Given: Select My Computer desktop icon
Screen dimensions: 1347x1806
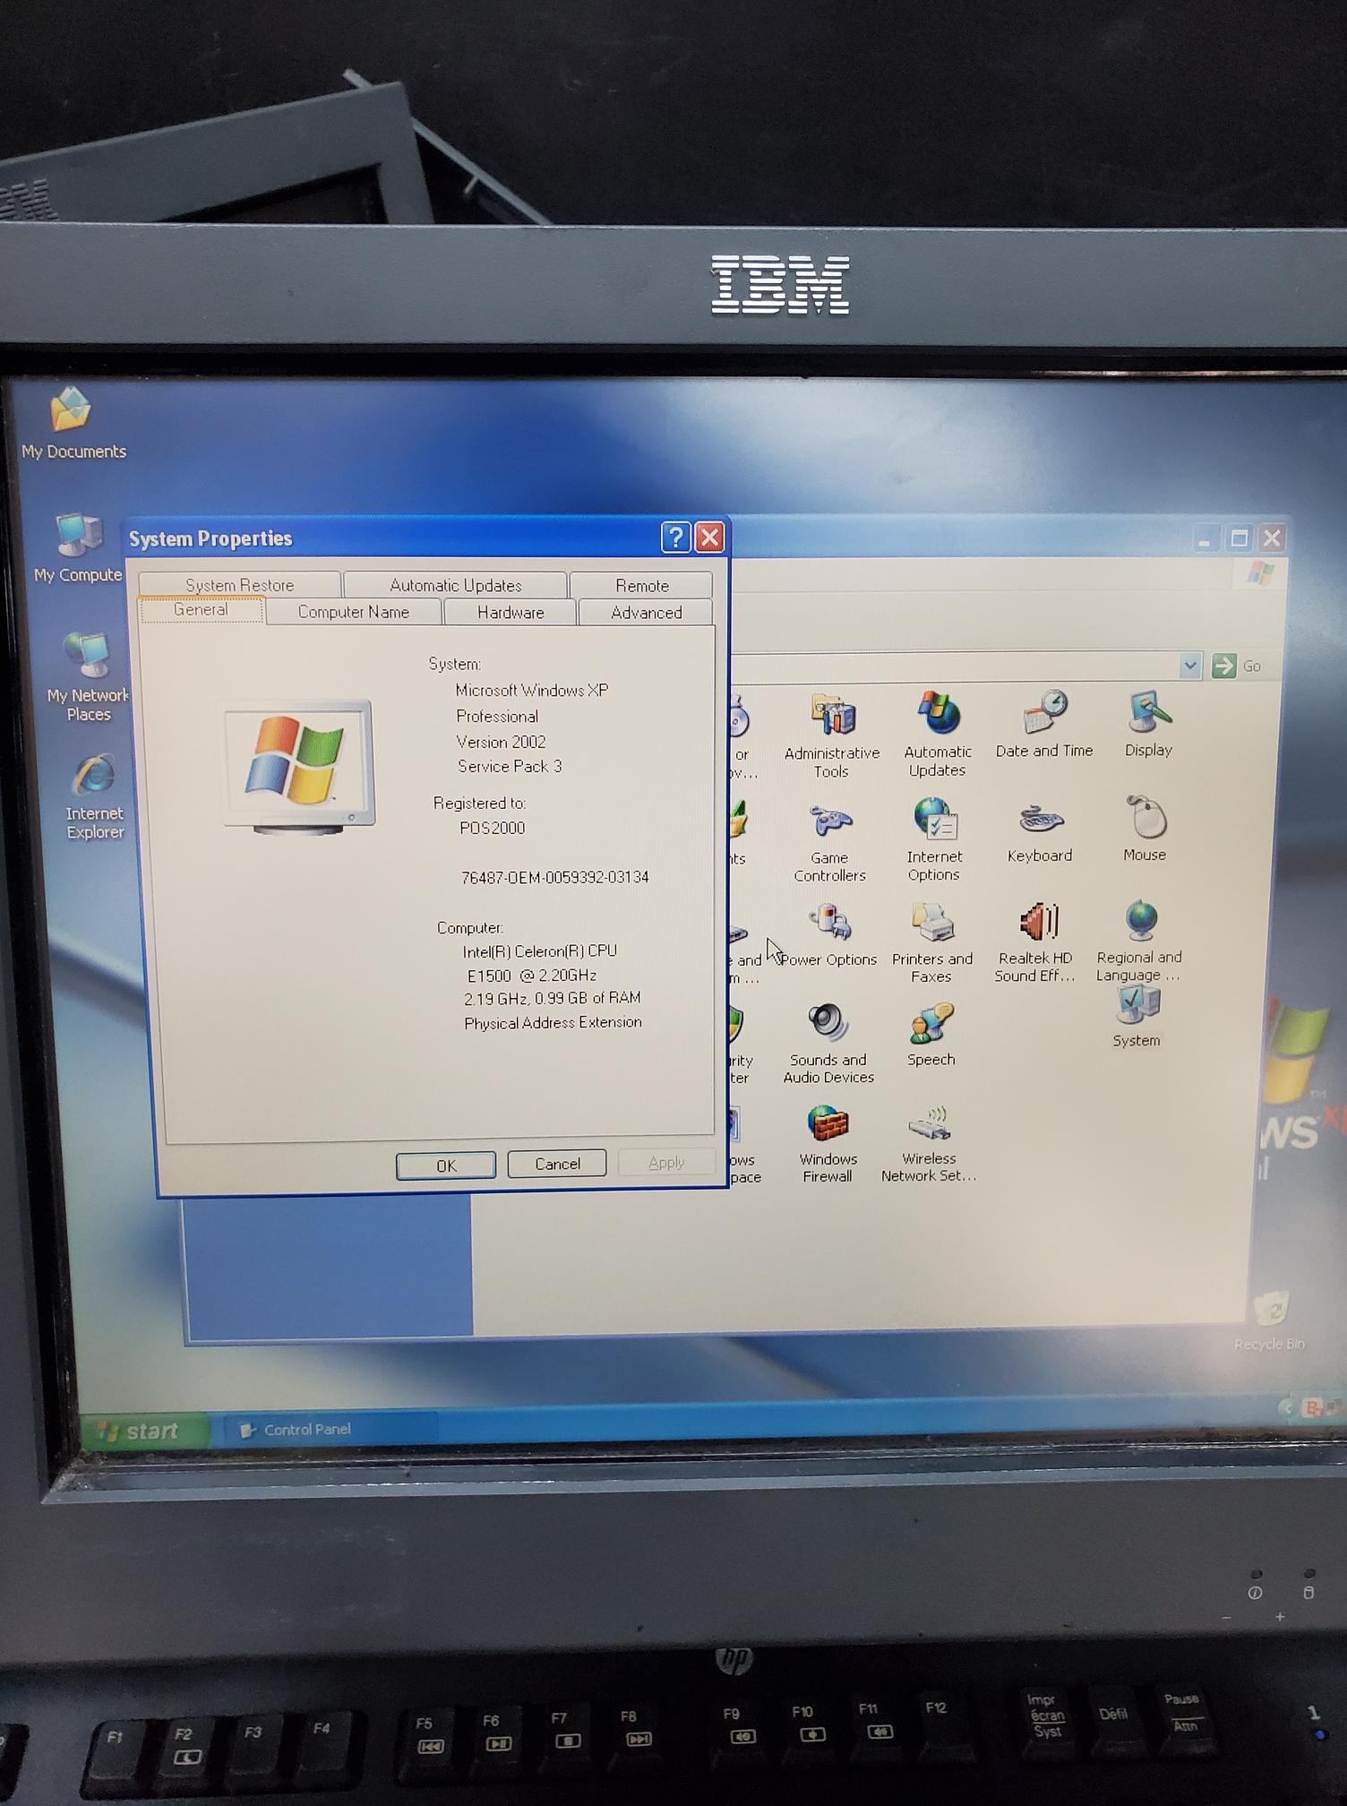Looking at the screenshot, I should click(x=79, y=547).
